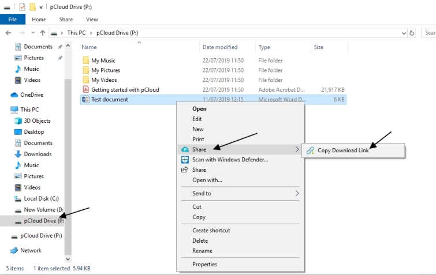Click the Word icon of Test document
This screenshot has height=275, width=436.
point(85,99)
